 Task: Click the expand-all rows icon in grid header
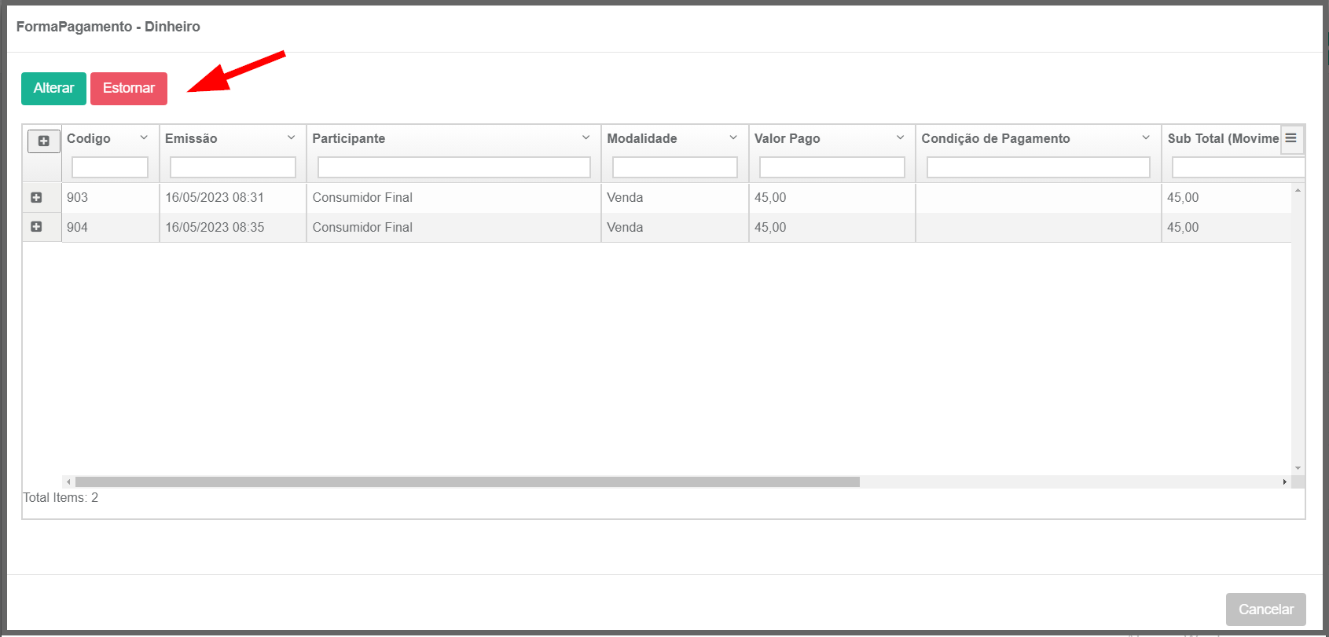[x=43, y=141]
